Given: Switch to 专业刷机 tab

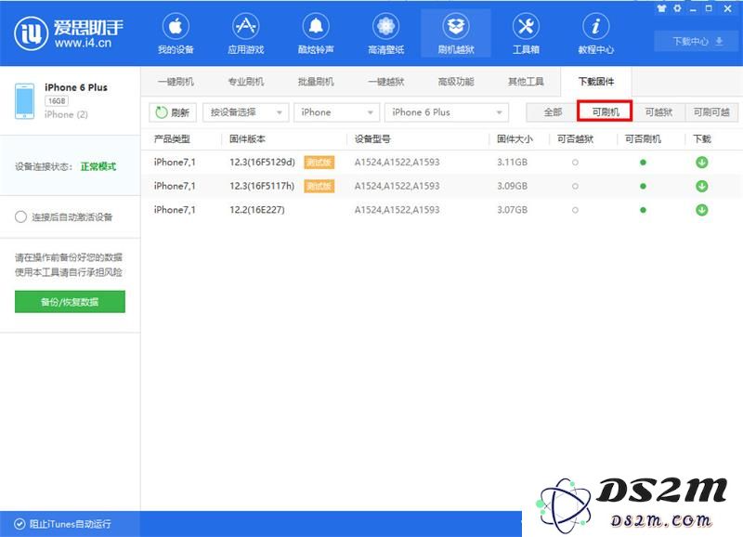Looking at the screenshot, I should click(245, 82).
